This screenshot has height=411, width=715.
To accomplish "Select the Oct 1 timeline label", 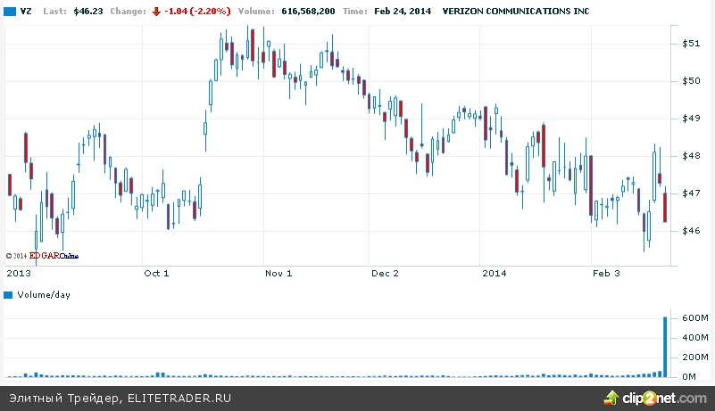I will click(155, 273).
